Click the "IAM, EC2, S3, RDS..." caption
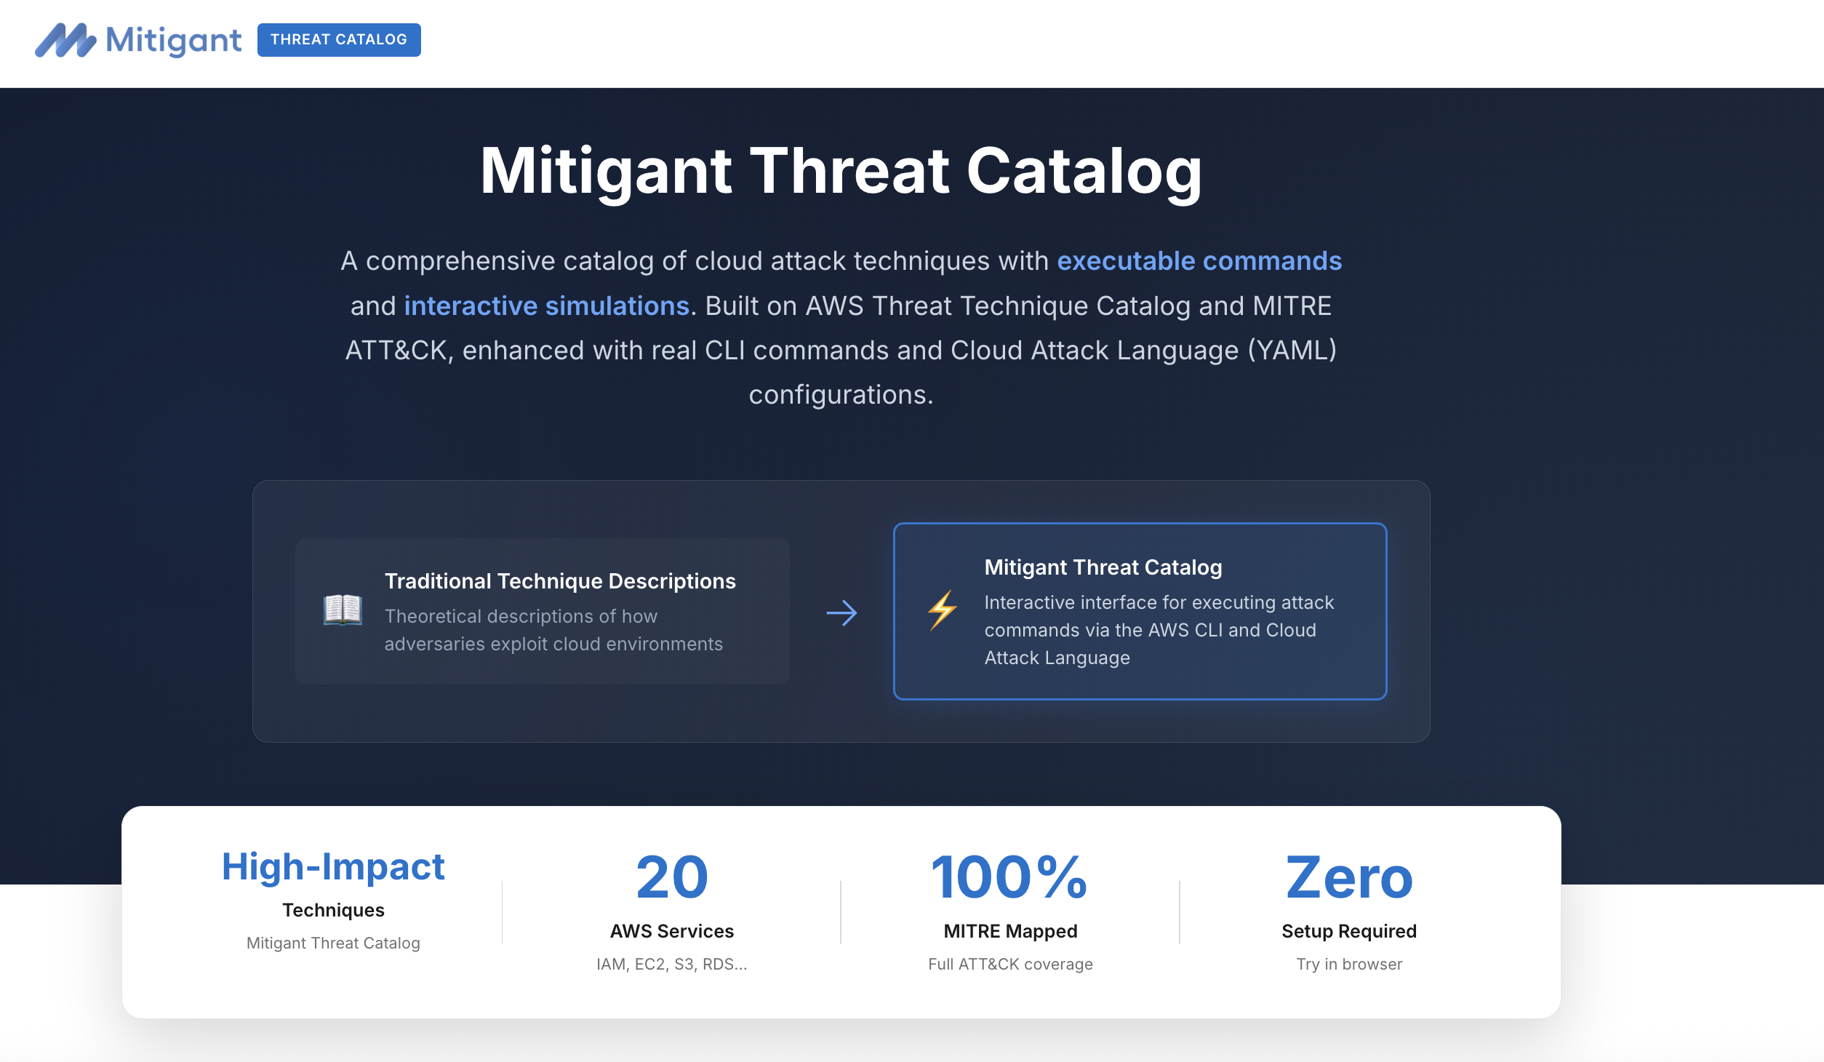Image resolution: width=1824 pixels, height=1062 pixels. tap(671, 964)
